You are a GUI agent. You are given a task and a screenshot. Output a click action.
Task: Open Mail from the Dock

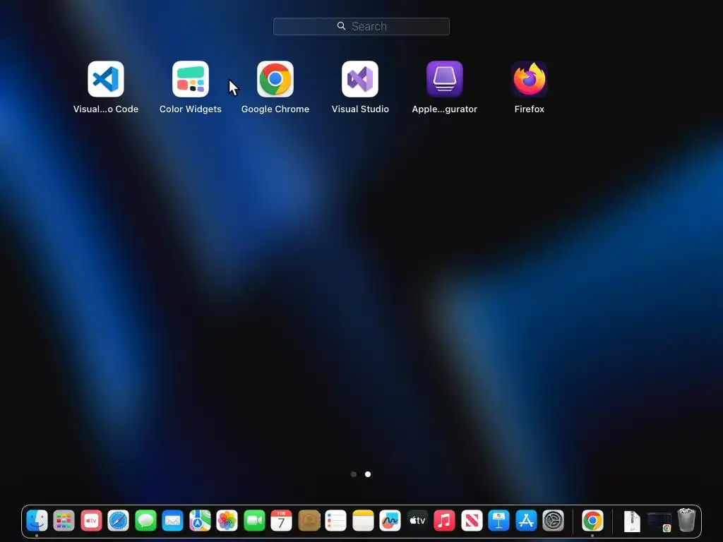pyautogui.click(x=173, y=521)
